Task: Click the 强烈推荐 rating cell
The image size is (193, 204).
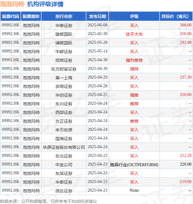Action: coord(134,60)
